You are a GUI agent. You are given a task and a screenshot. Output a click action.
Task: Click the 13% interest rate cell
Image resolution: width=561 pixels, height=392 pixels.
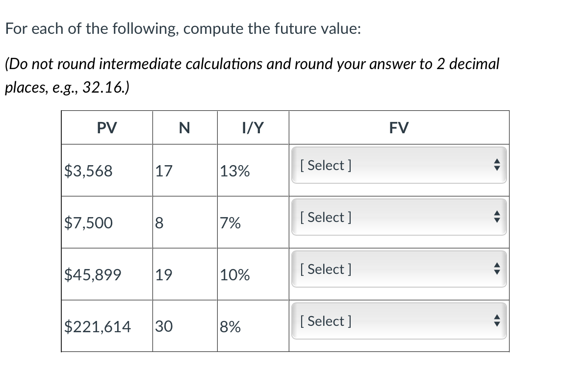pos(234,171)
